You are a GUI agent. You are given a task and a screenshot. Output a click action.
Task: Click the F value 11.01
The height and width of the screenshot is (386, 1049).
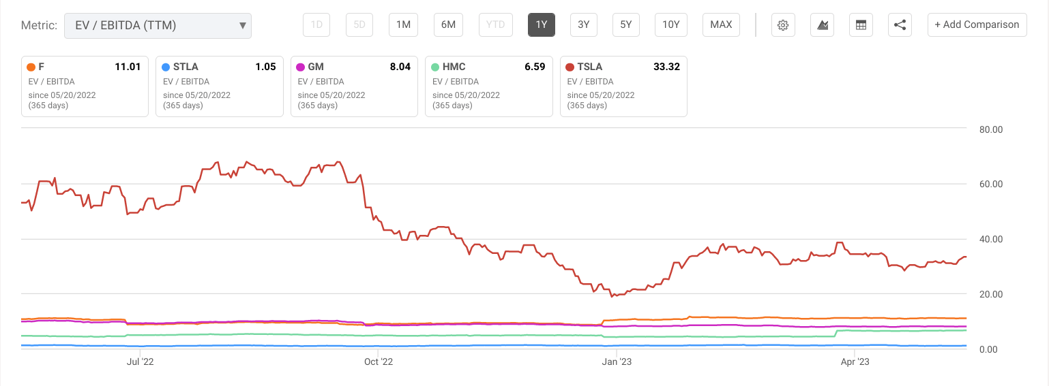pyautogui.click(x=128, y=67)
